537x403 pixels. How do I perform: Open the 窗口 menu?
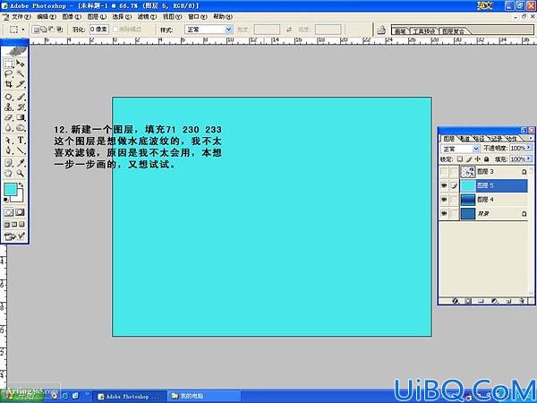[197, 16]
